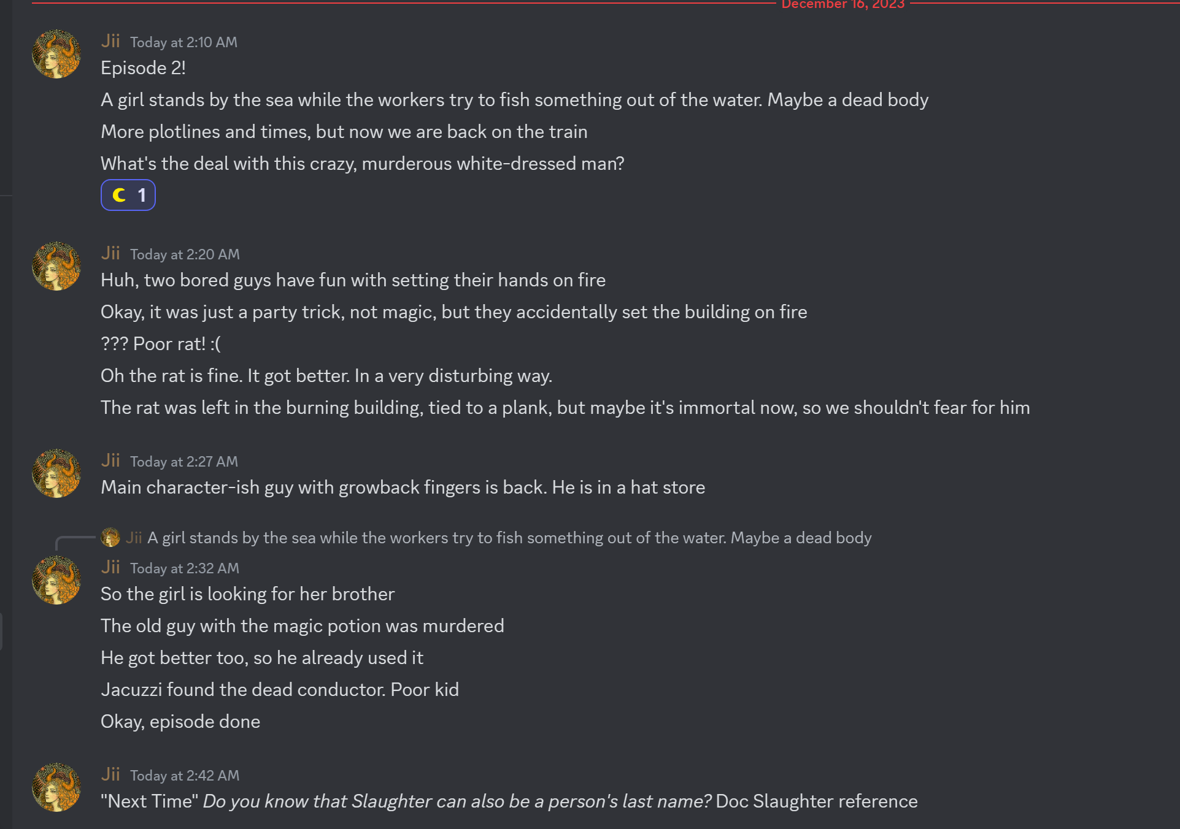Select the Jii username on the 2:42 AM message
Viewport: 1180px width, 829px height.
[x=110, y=774]
